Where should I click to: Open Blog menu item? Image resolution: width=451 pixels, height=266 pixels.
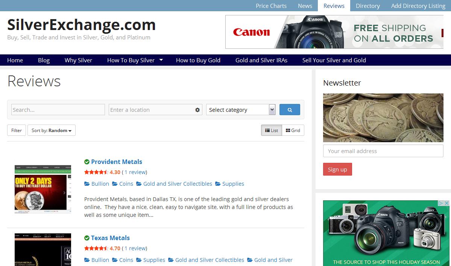(44, 60)
